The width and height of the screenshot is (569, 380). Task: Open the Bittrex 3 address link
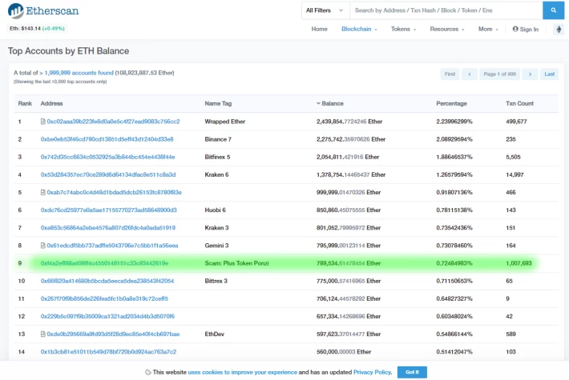point(107,281)
